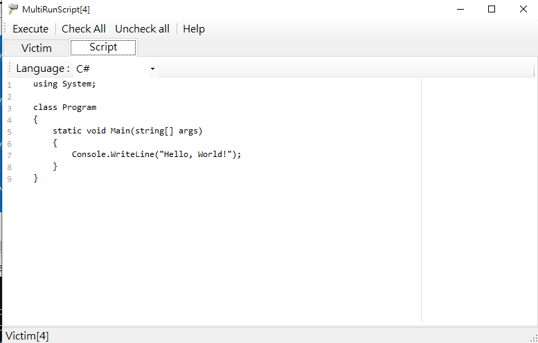Switch to the Victim tab

point(37,48)
